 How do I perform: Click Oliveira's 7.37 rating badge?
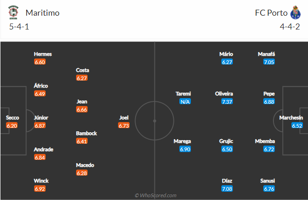[x=227, y=102]
